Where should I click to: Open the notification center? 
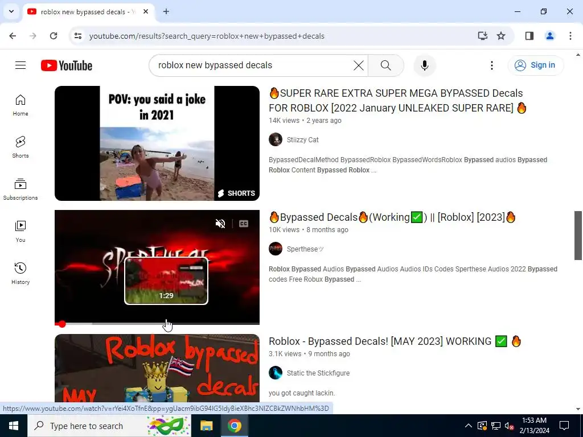pos(564,426)
